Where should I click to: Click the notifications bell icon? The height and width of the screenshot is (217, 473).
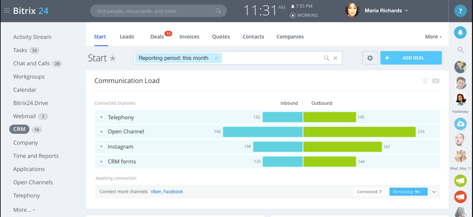pyautogui.click(x=460, y=32)
